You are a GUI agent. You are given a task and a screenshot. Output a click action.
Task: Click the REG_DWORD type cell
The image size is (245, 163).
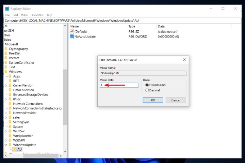[138, 37]
